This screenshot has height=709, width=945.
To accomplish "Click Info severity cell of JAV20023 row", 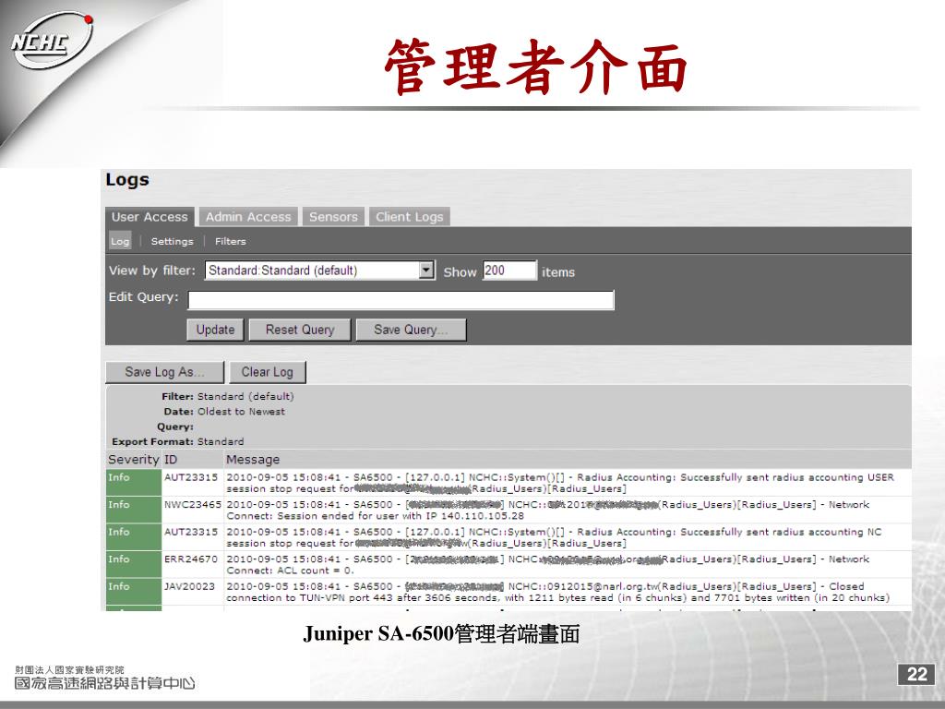I will (133, 592).
